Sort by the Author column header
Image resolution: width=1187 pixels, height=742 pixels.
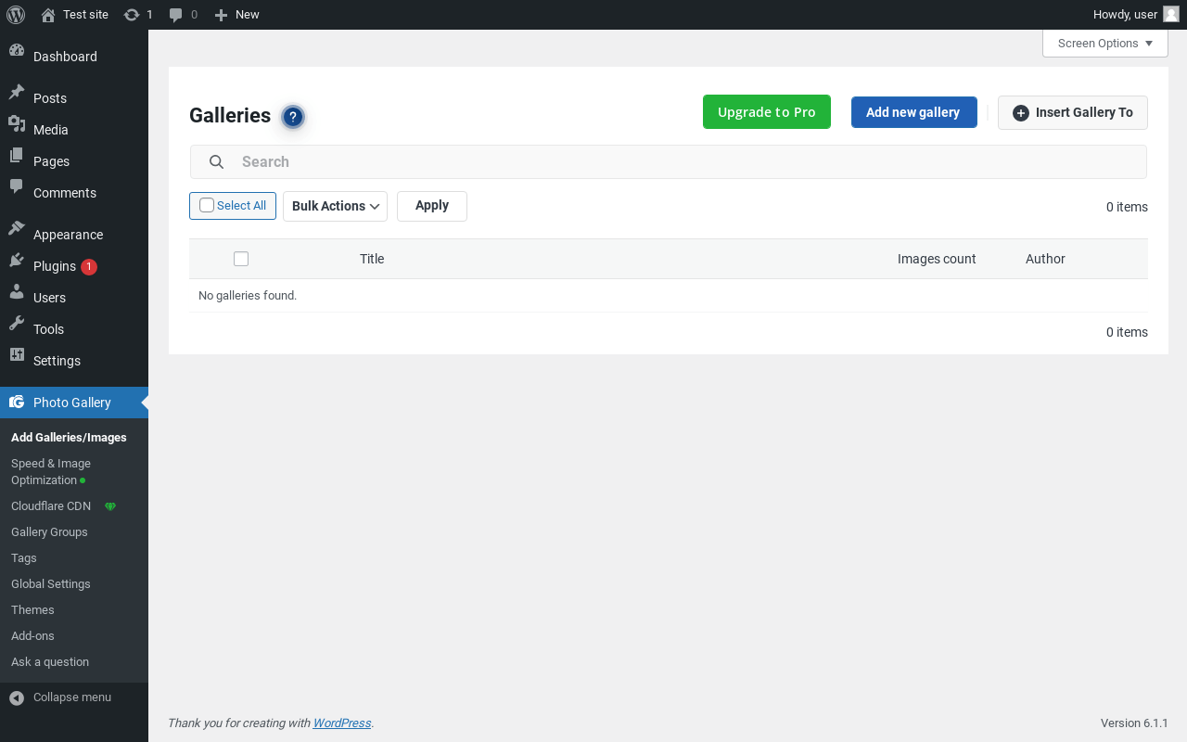pos(1045,259)
